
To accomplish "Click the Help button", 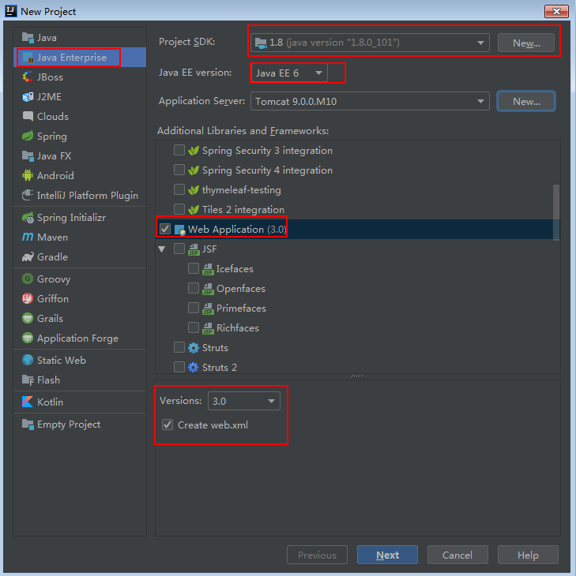I will [528, 555].
